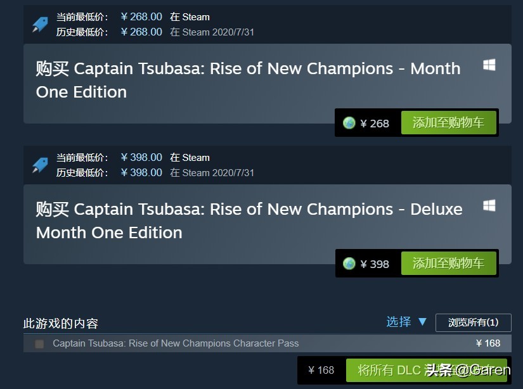
Task: Click the rocket icon beside the ¥398.00 lowest price
Action: coord(40,165)
